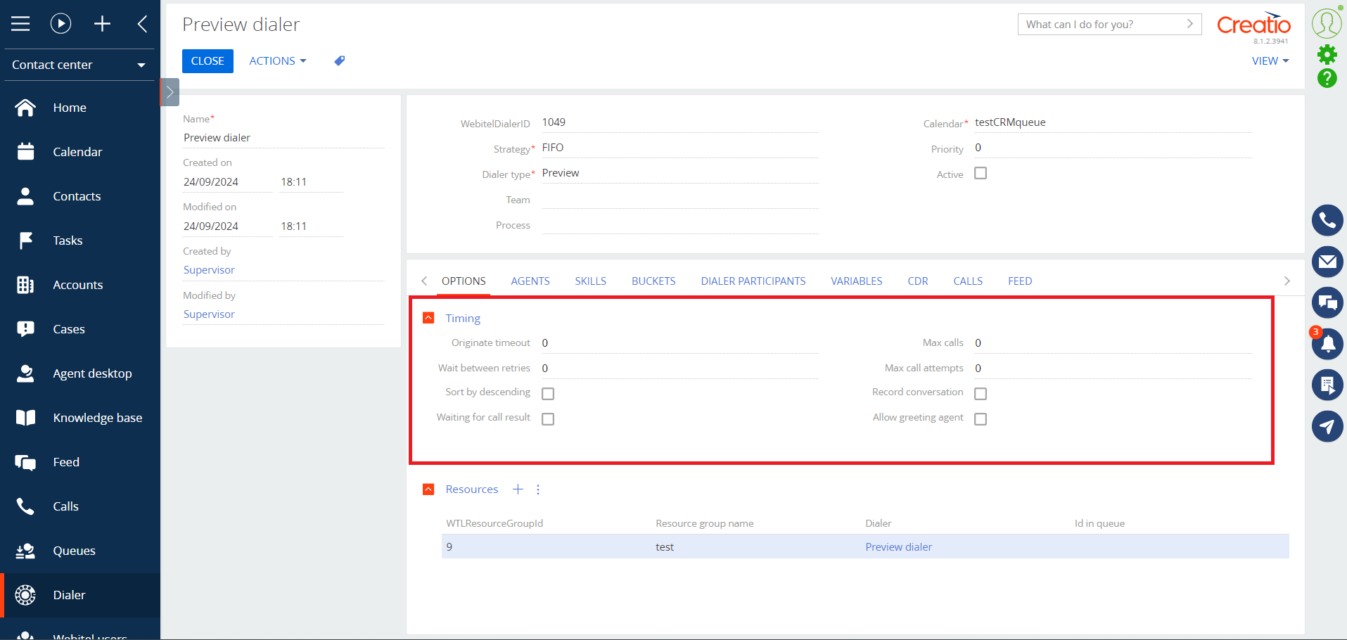Open the process tasks panel icon
1347x640 pixels.
click(1327, 385)
